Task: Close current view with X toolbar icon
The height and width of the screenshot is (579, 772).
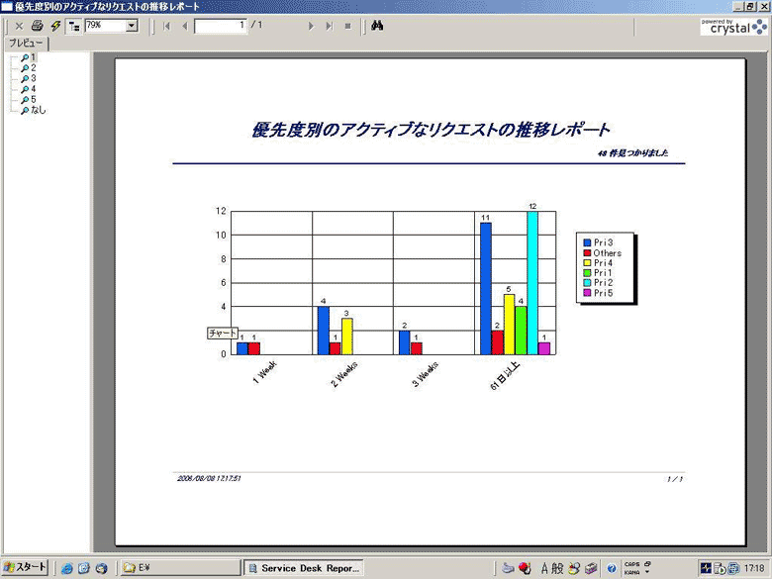Action: (19, 26)
